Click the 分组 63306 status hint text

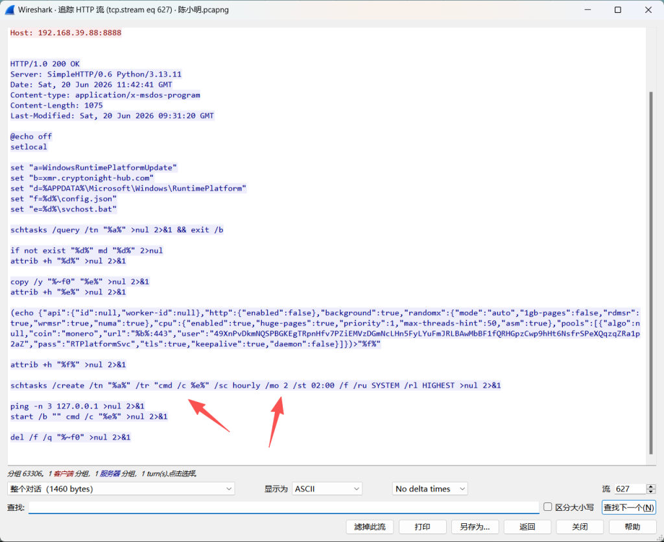(102, 473)
